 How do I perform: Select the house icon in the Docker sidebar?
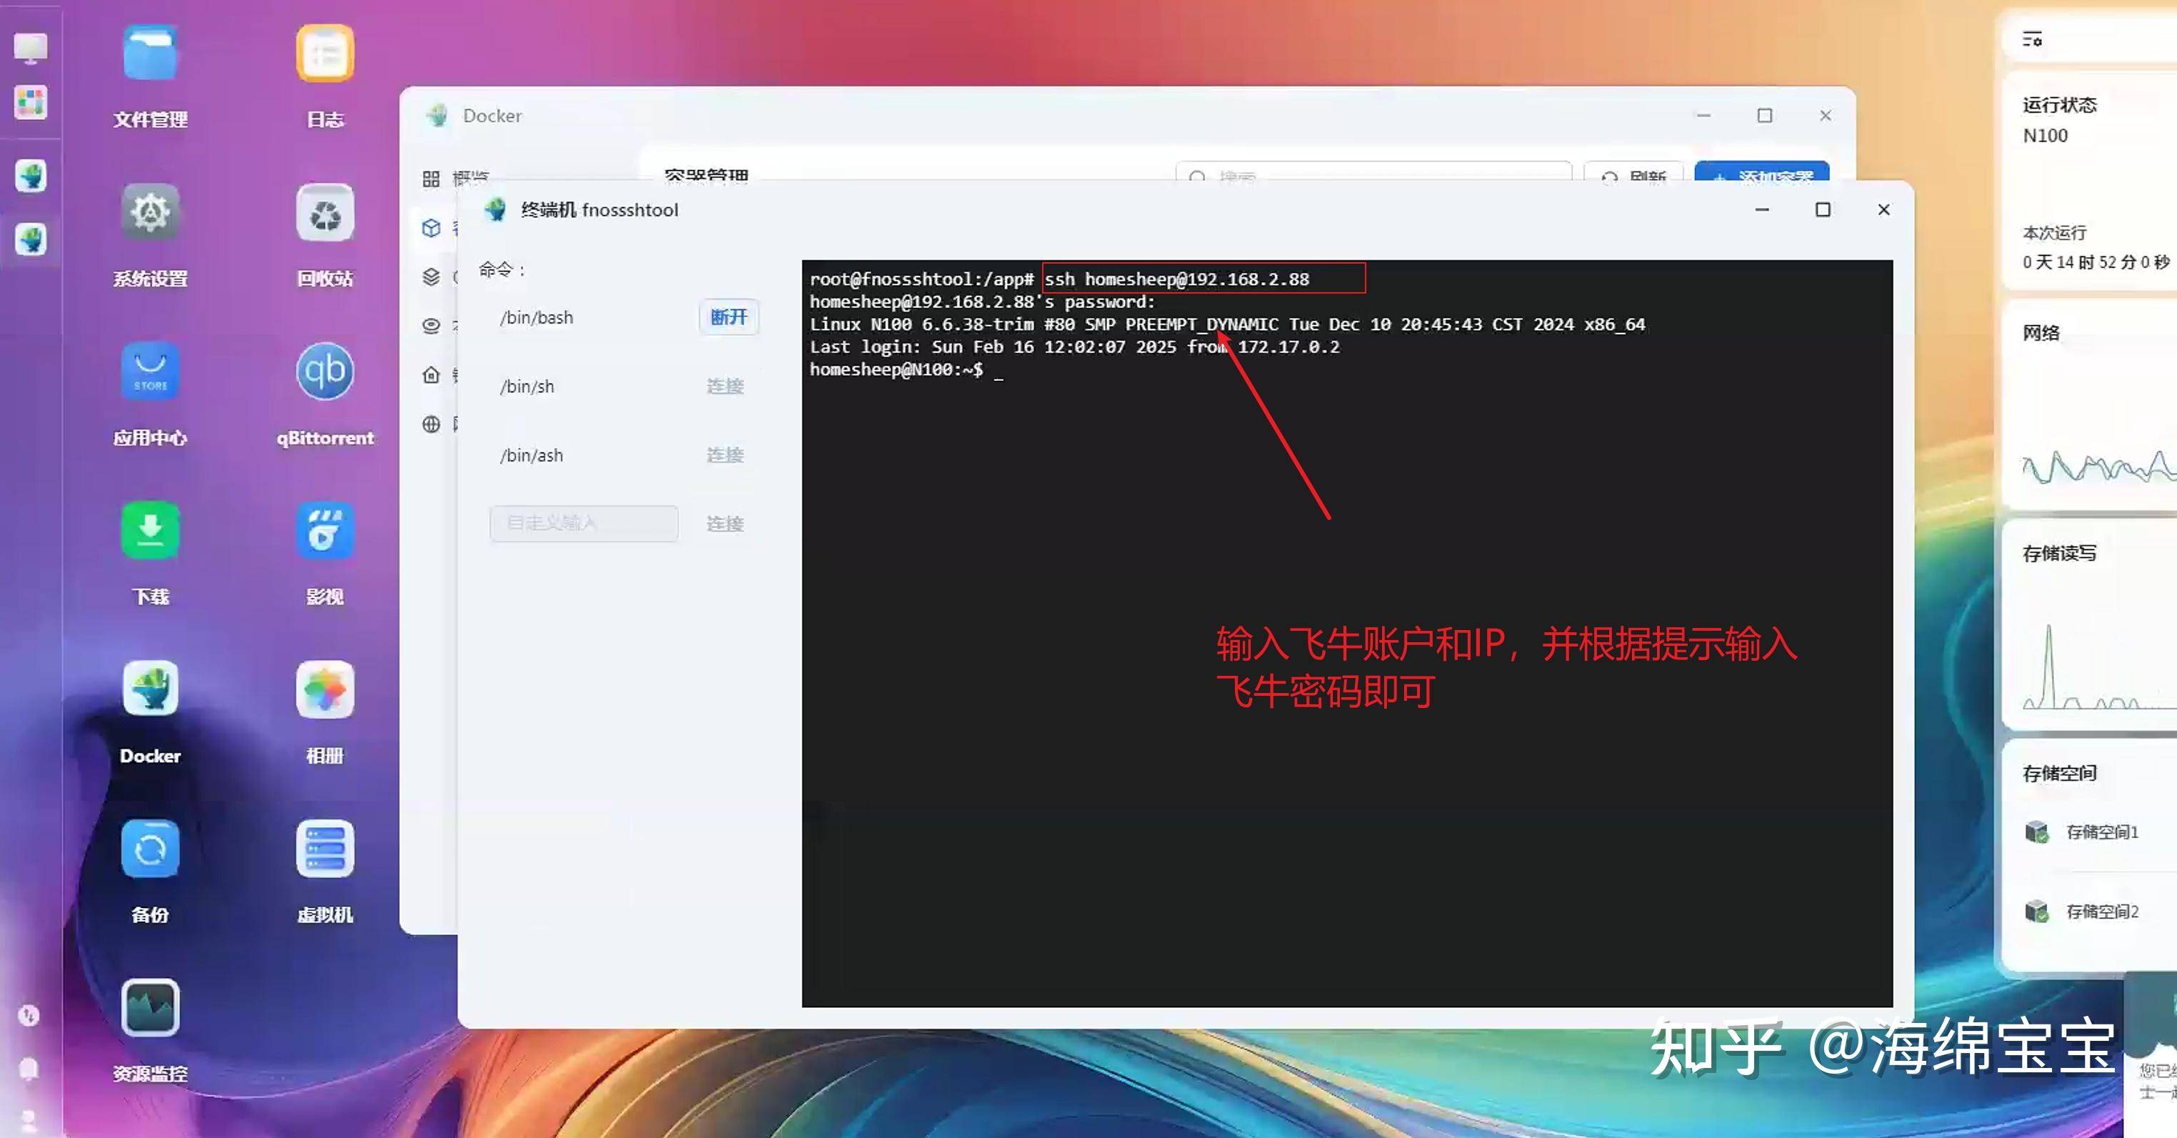coord(431,374)
